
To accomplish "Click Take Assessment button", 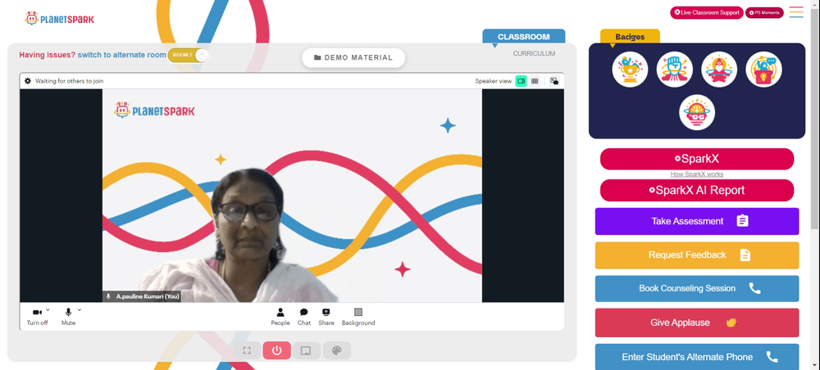I will pos(696,221).
